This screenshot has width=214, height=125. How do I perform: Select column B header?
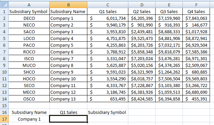pyautogui.click(x=69, y=5)
